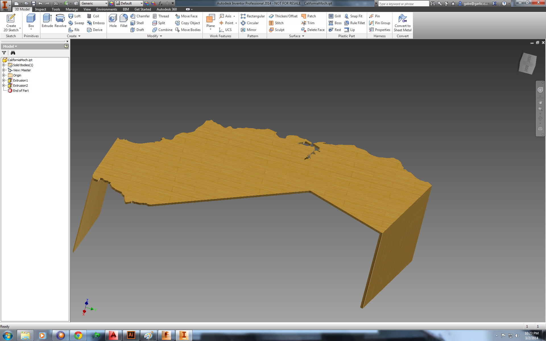
Task: Create a Circular pattern
Action: click(x=250, y=23)
